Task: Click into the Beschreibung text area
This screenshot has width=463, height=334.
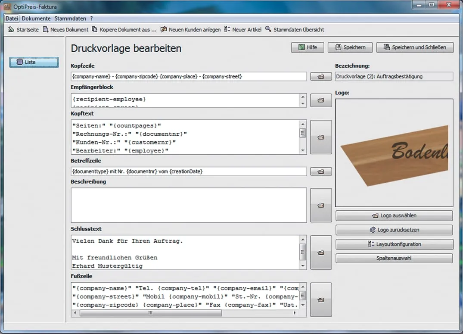Action: click(x=189, y=205)
